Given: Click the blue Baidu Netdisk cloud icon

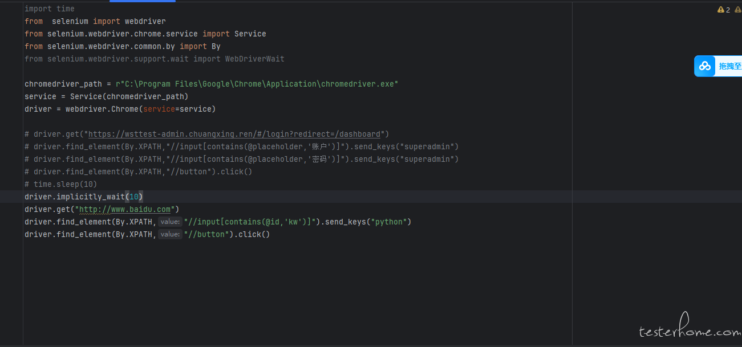Looking at the screenshot, I should click(705, 66).
